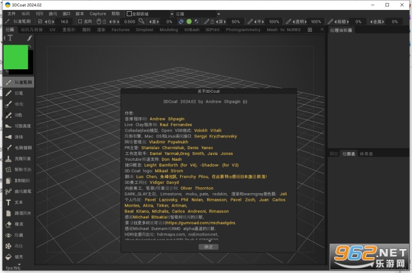Image resolution: width=412 pixels, height=273 pixels.
Task: Toggle the lock icon before 深 depth
Action: pyautogui.click(x=212, y=22)
